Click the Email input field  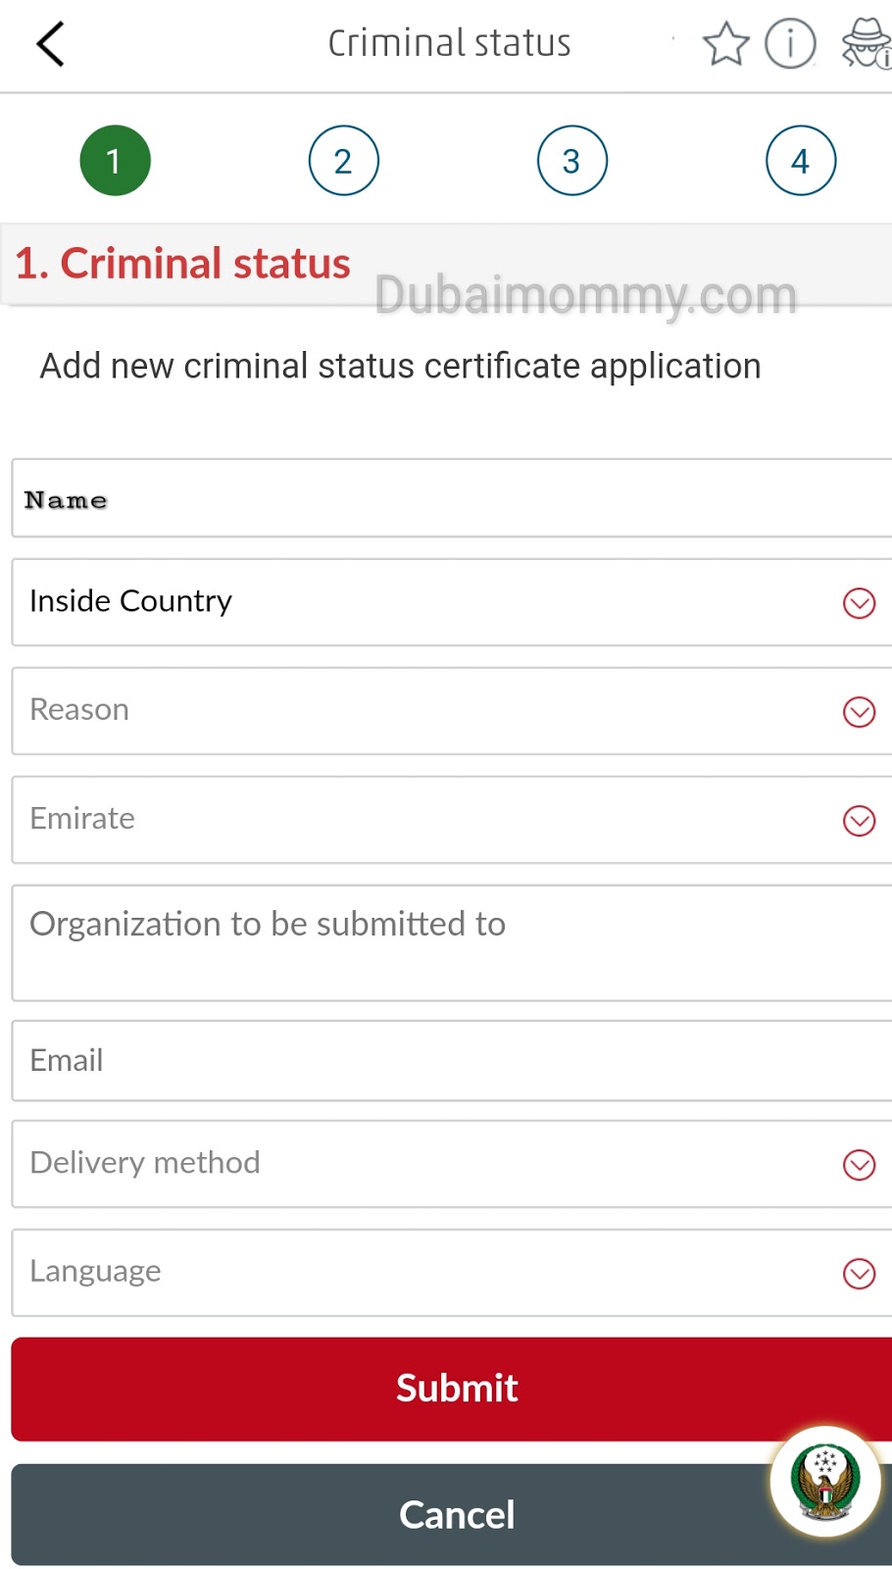tap(451, 1061)
